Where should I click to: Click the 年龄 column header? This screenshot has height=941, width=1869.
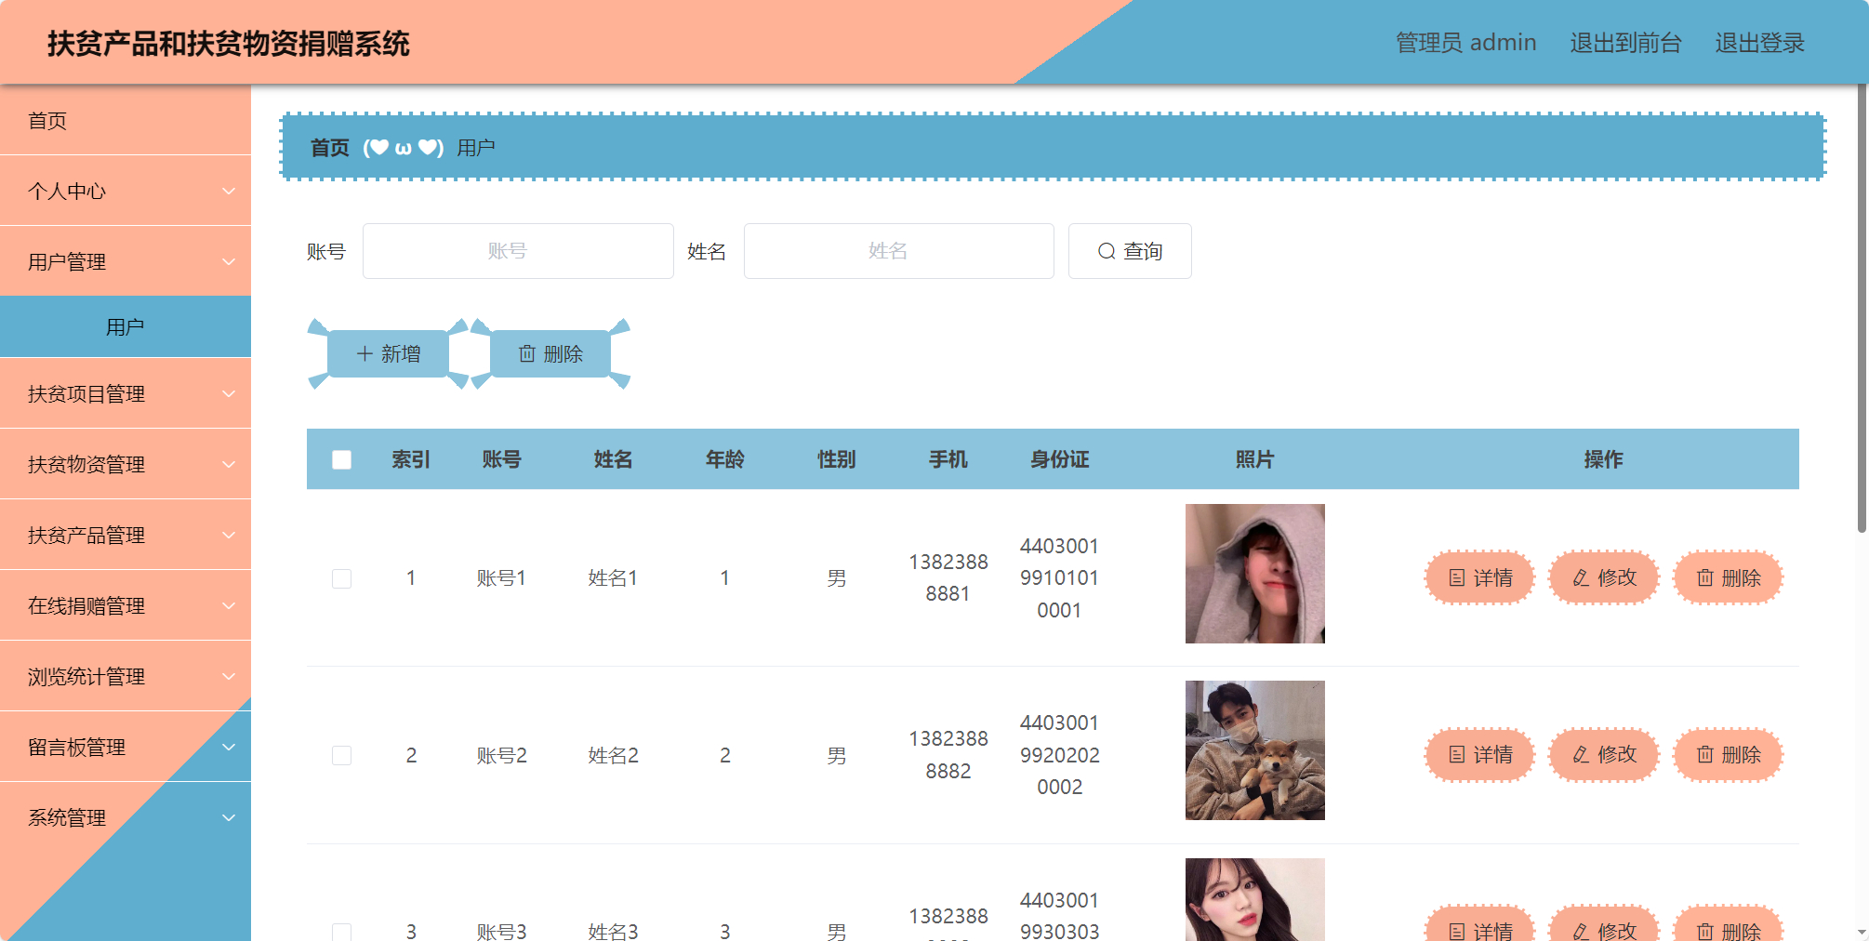(x=725, y=459)
